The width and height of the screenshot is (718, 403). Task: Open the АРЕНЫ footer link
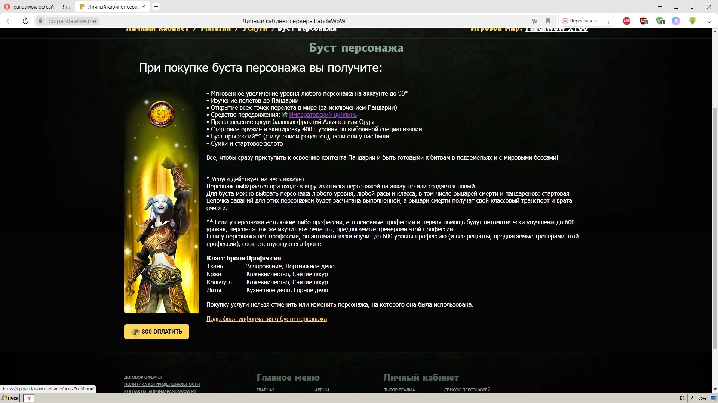322,390
